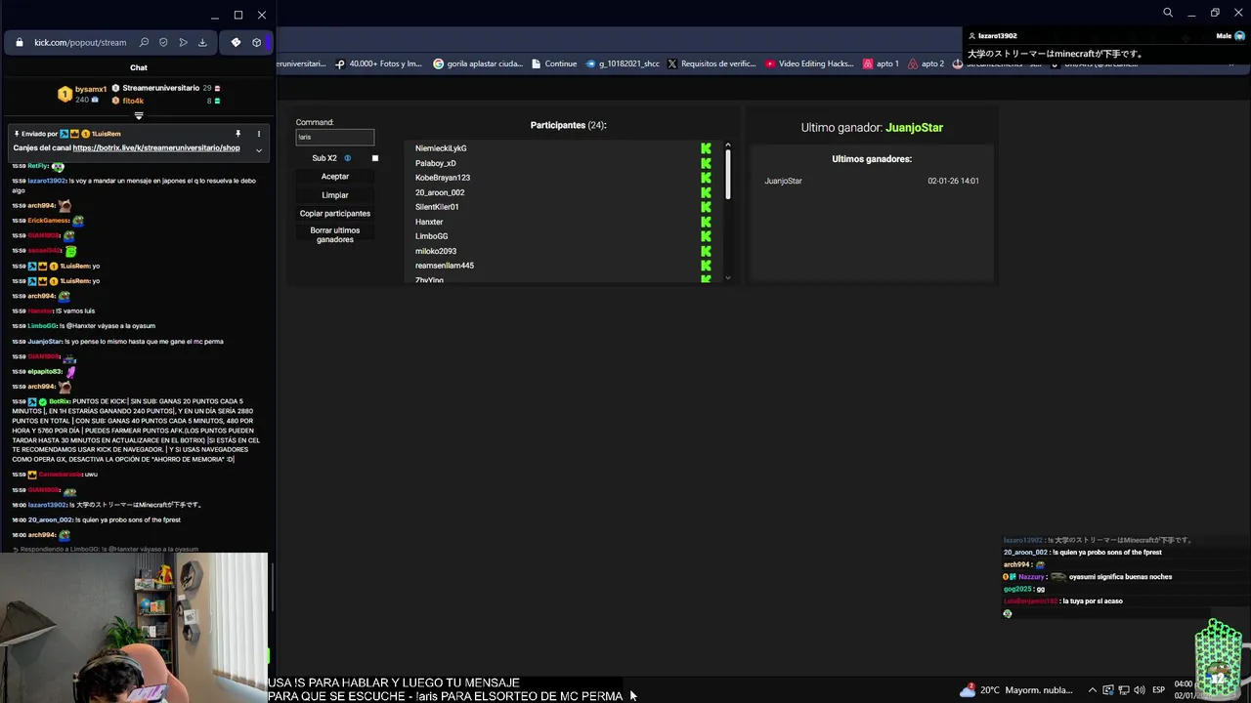Click the scroll-down arrow of the participants list
The image size is (1251, 703).
click(x=727, y=278)
